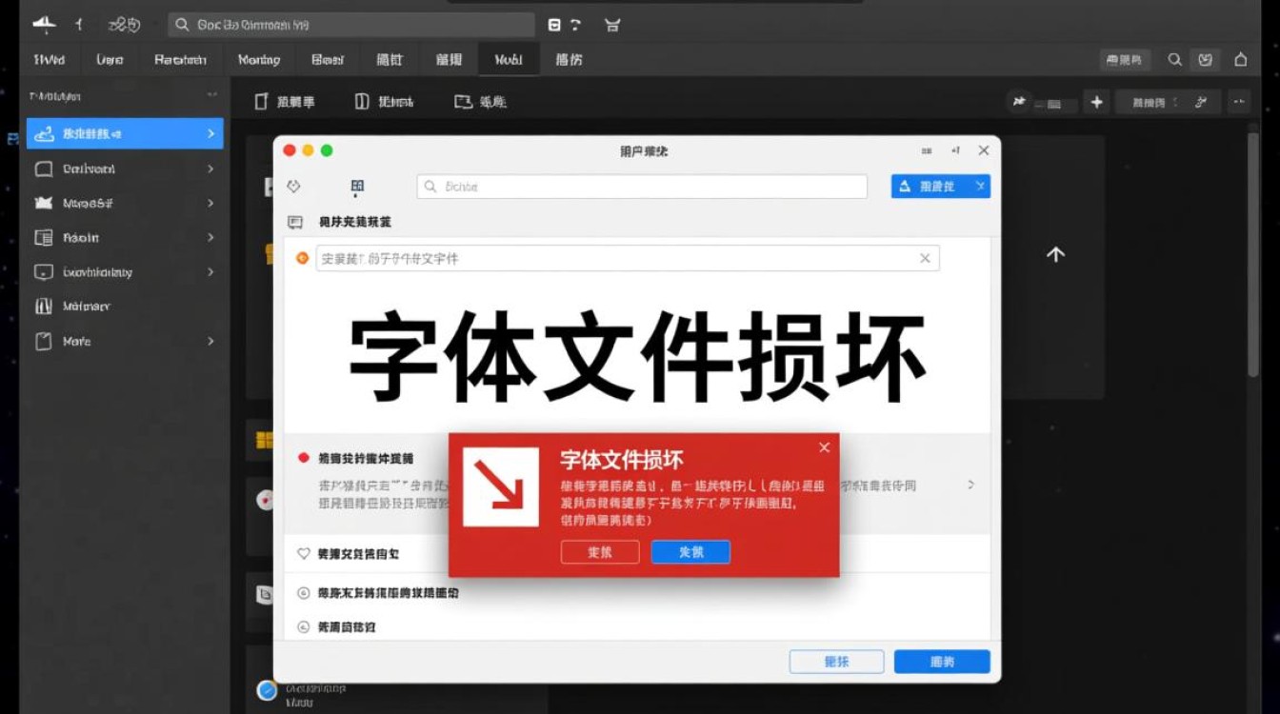The image size is (1280, 714).
Task: Expand the crown-icon sidebar item chevron
Action: (x=210, y=203)
